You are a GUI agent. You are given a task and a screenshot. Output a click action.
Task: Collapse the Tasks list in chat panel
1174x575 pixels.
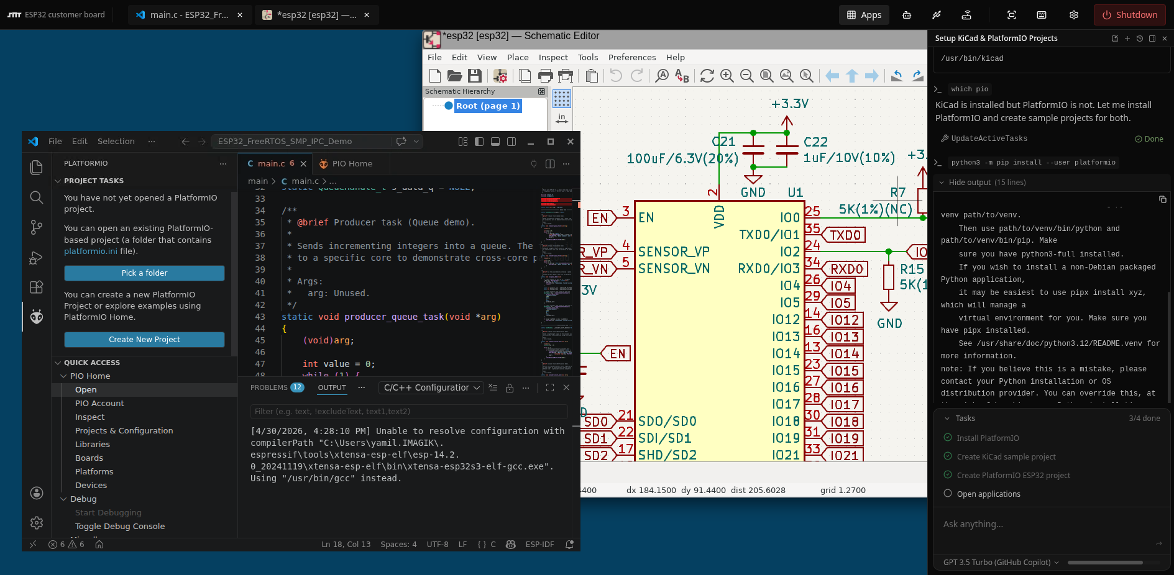pos(947,419)
